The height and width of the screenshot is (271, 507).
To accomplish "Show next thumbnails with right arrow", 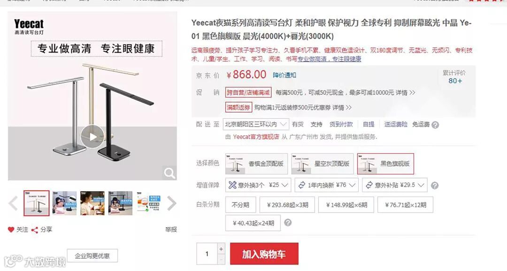I will (171, 203).
